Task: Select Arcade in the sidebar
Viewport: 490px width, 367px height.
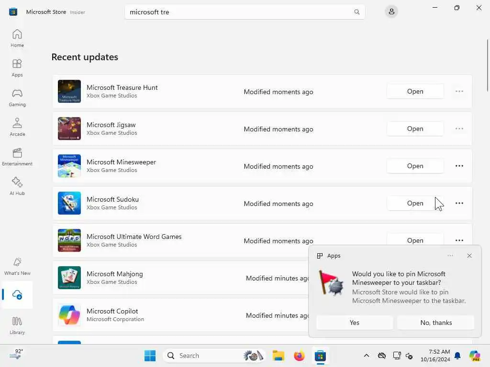Action: pyautogui.click(x=17, y=127)
